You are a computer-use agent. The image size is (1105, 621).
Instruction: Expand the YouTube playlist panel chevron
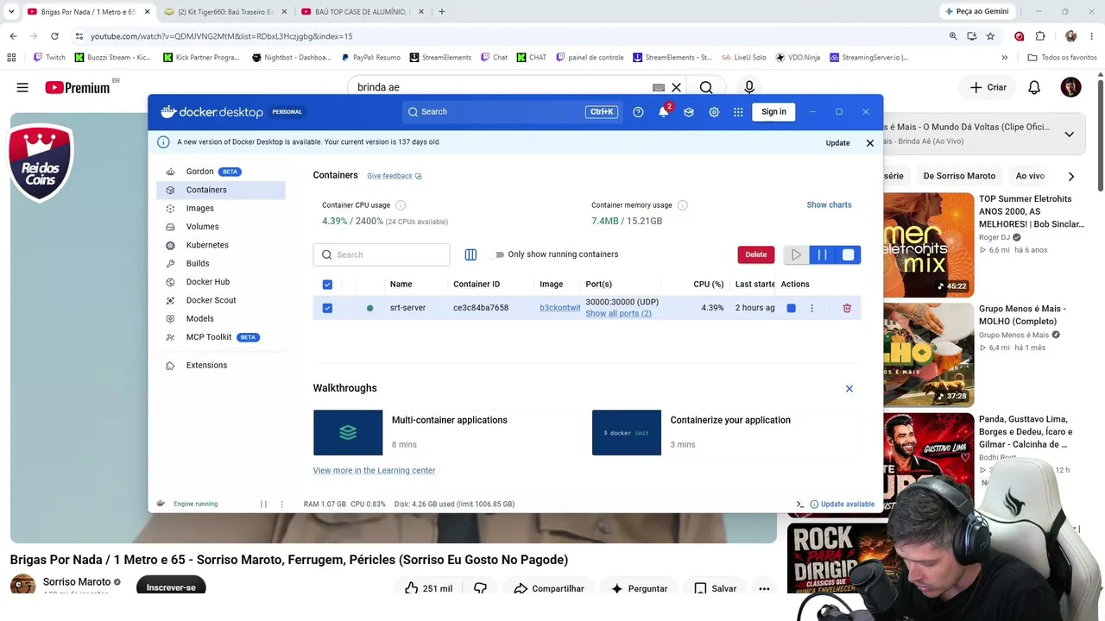(x=1069, y=134)
